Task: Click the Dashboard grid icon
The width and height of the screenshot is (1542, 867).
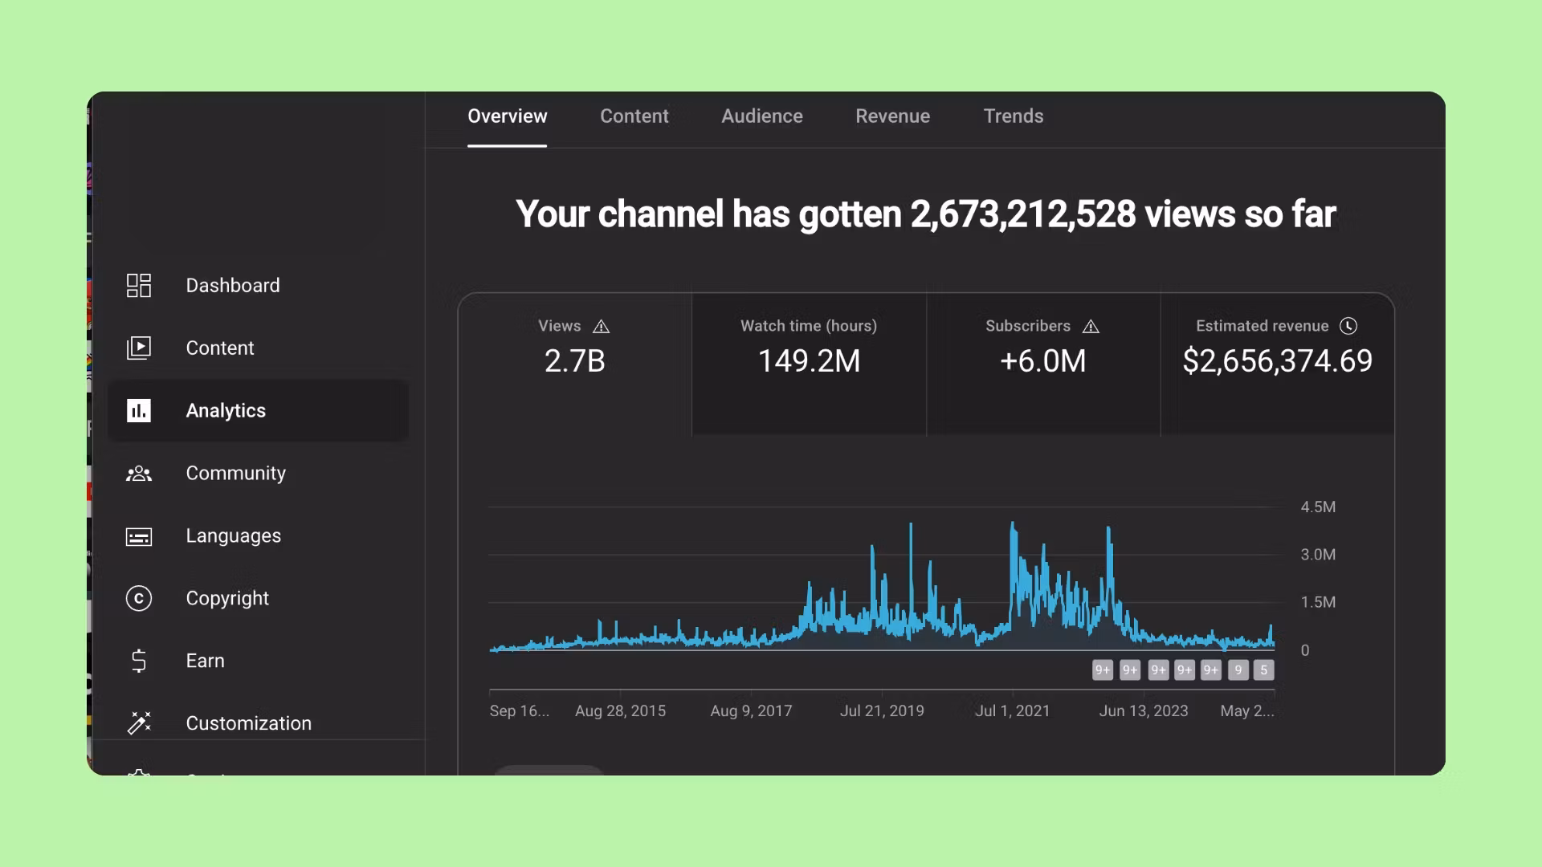Action: coord(139,285)
